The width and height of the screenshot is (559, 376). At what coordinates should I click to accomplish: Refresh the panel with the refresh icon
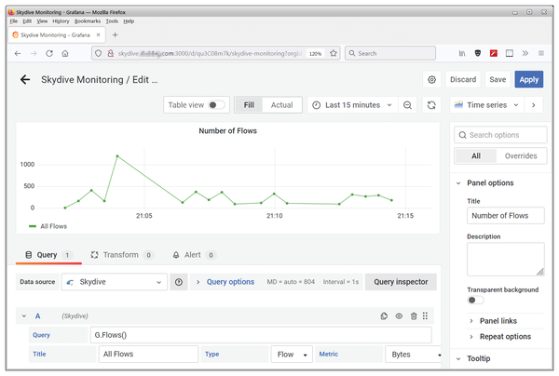[x=431, y=105]
